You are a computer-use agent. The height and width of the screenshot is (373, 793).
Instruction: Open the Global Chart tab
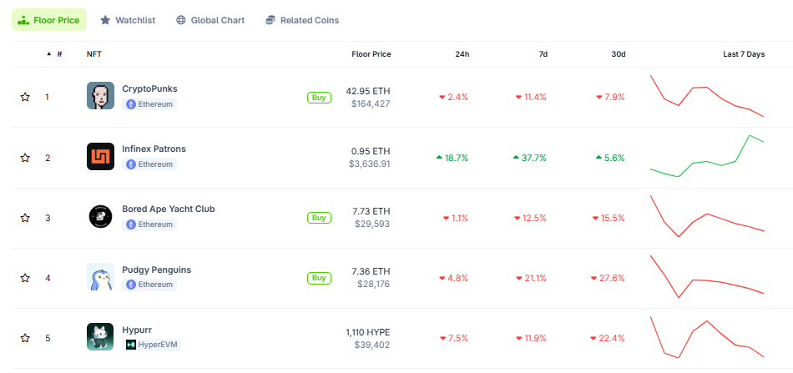point(210,20)
